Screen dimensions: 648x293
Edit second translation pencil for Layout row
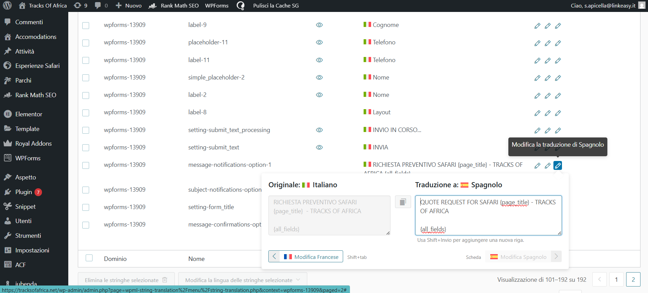[548, 113]
